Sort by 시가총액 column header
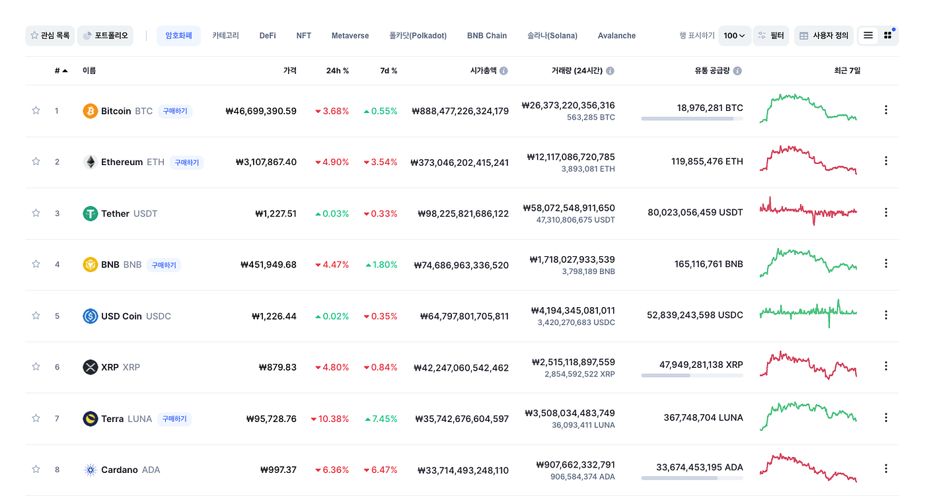 tap(483, 71)
